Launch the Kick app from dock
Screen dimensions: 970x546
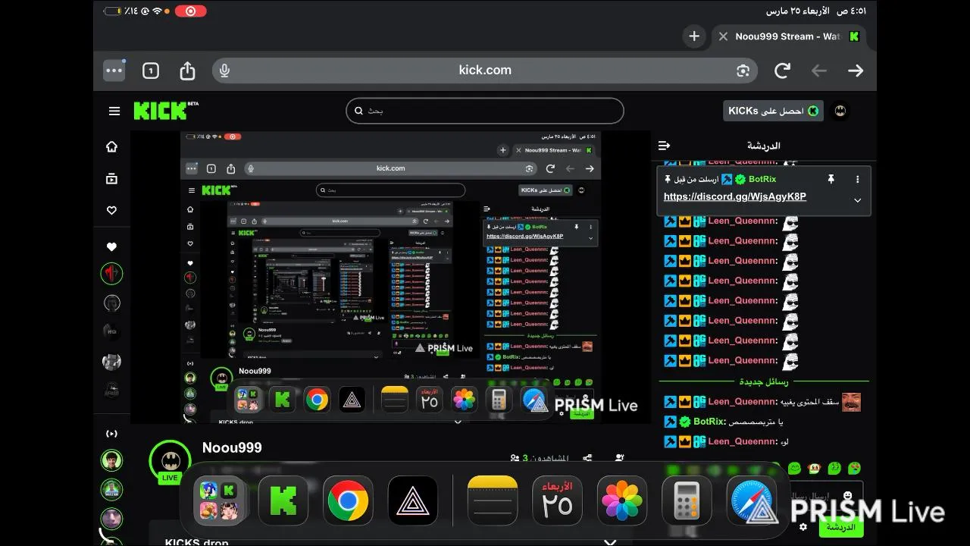pyautogui.click(x=283, y=501)
